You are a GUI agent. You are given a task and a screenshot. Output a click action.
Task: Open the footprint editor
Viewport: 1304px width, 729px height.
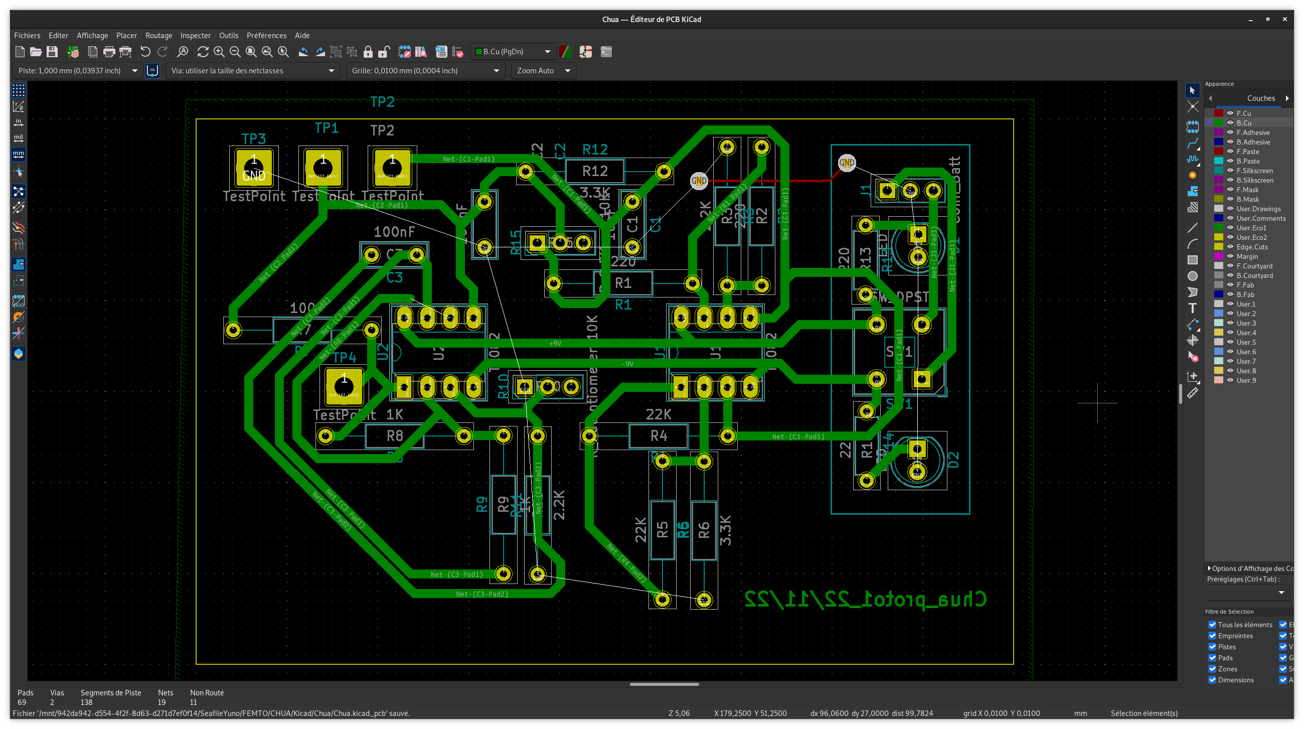pos(404,52)
